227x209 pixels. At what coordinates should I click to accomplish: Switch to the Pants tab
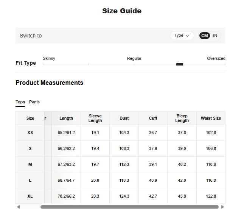(34, 102)
